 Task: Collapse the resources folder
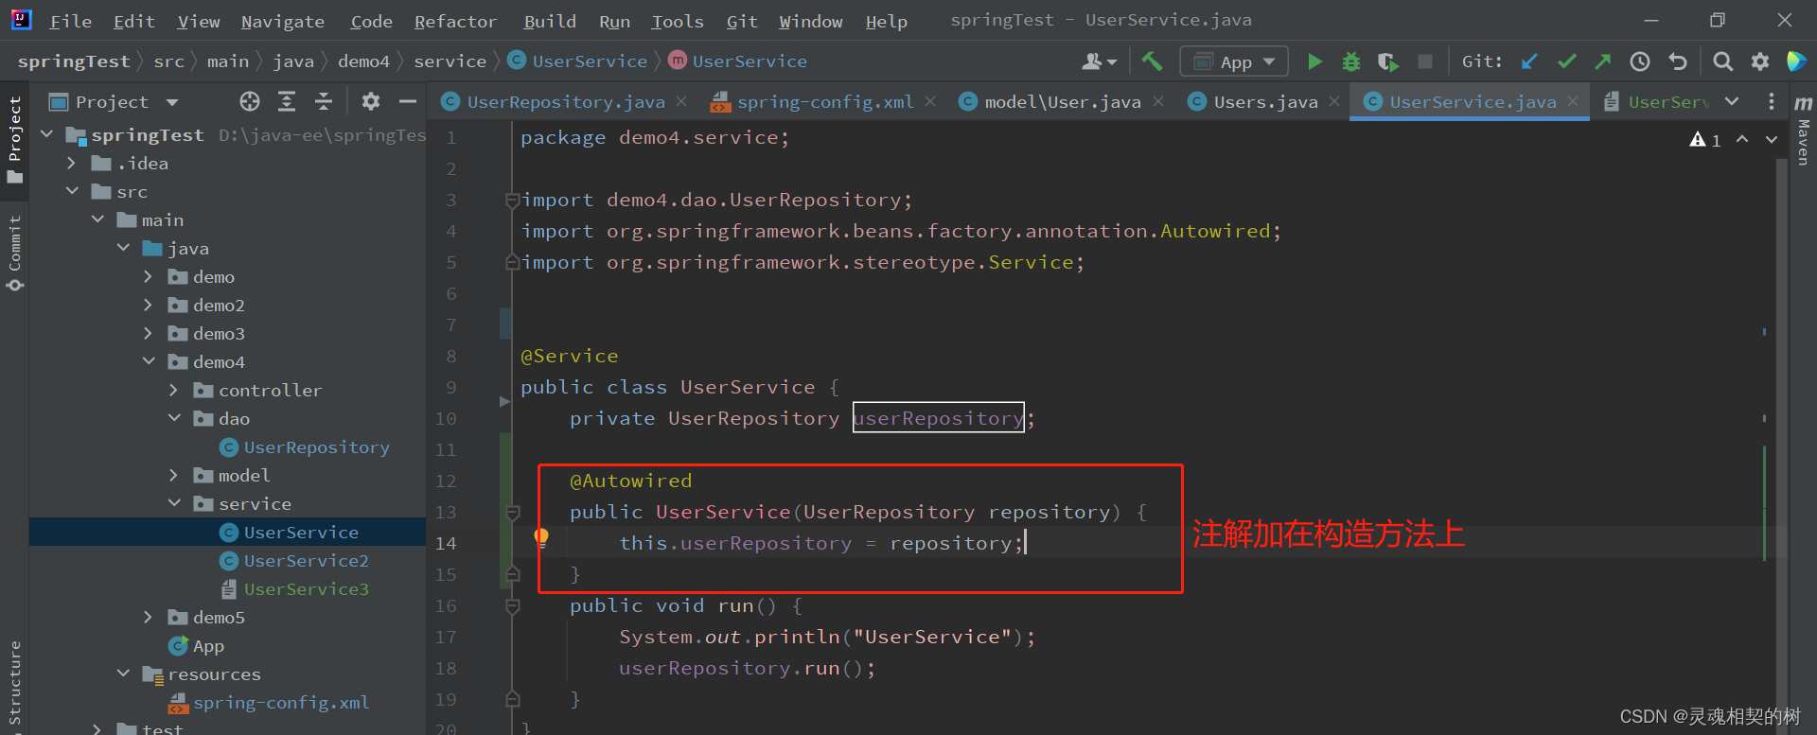[x=123, y=674]
